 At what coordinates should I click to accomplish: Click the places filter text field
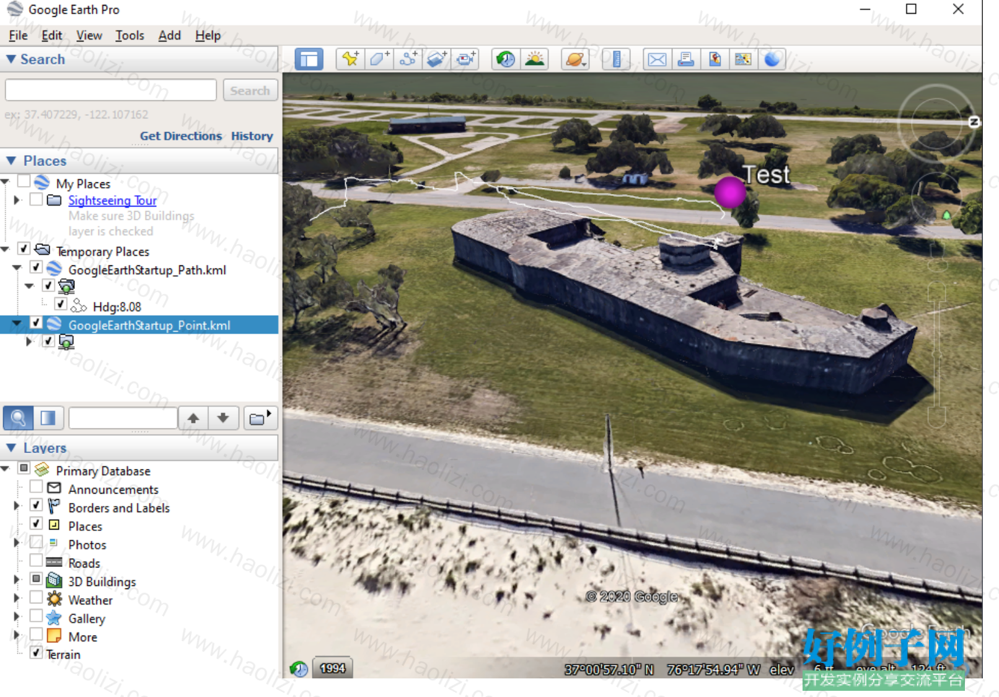click(123, 418)
